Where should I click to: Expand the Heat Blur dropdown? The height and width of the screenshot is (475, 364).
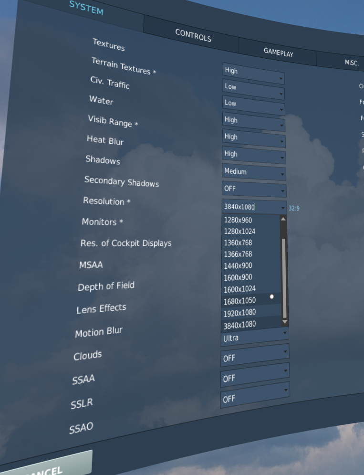click(254, 155)
